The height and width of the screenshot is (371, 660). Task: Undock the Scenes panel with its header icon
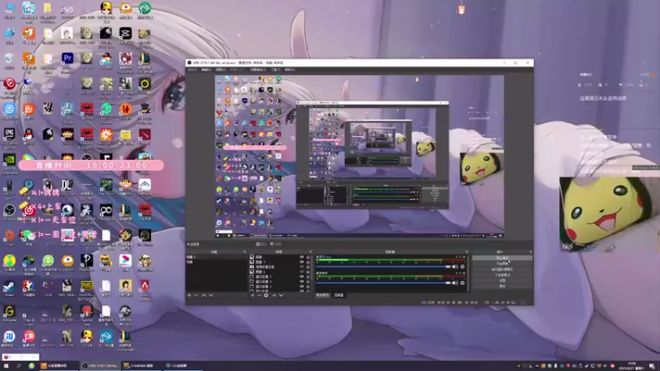pos(244,251)
